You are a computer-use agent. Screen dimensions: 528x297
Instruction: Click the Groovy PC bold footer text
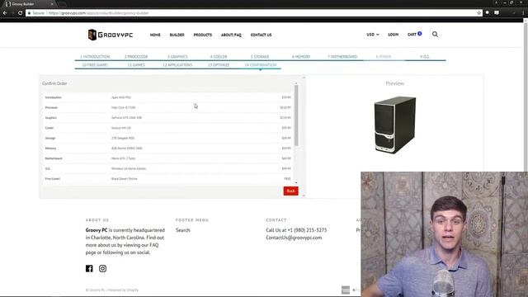pos(97,230)
